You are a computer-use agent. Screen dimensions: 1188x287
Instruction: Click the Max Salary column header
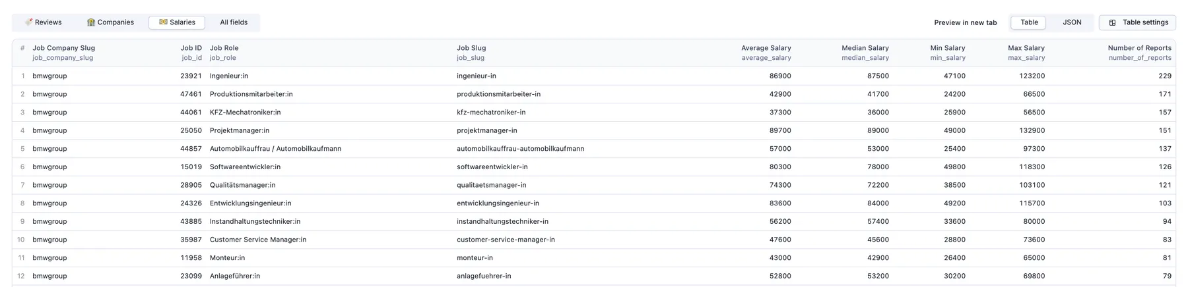tap(1026, 53)
